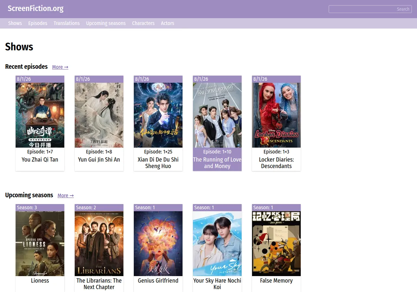Select Translations in the navigation bar

coord(67,23)
